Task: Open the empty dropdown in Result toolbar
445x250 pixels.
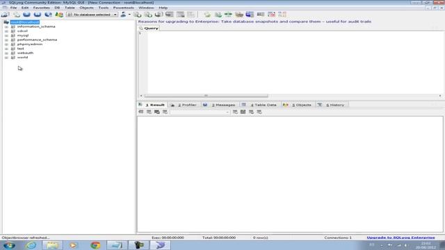Action: pos(200,112)
